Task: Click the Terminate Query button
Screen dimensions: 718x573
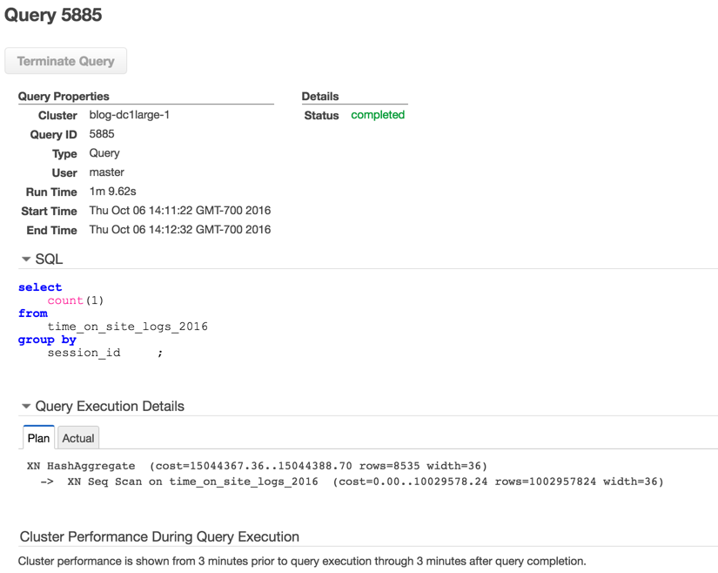Action: [65, 61]
